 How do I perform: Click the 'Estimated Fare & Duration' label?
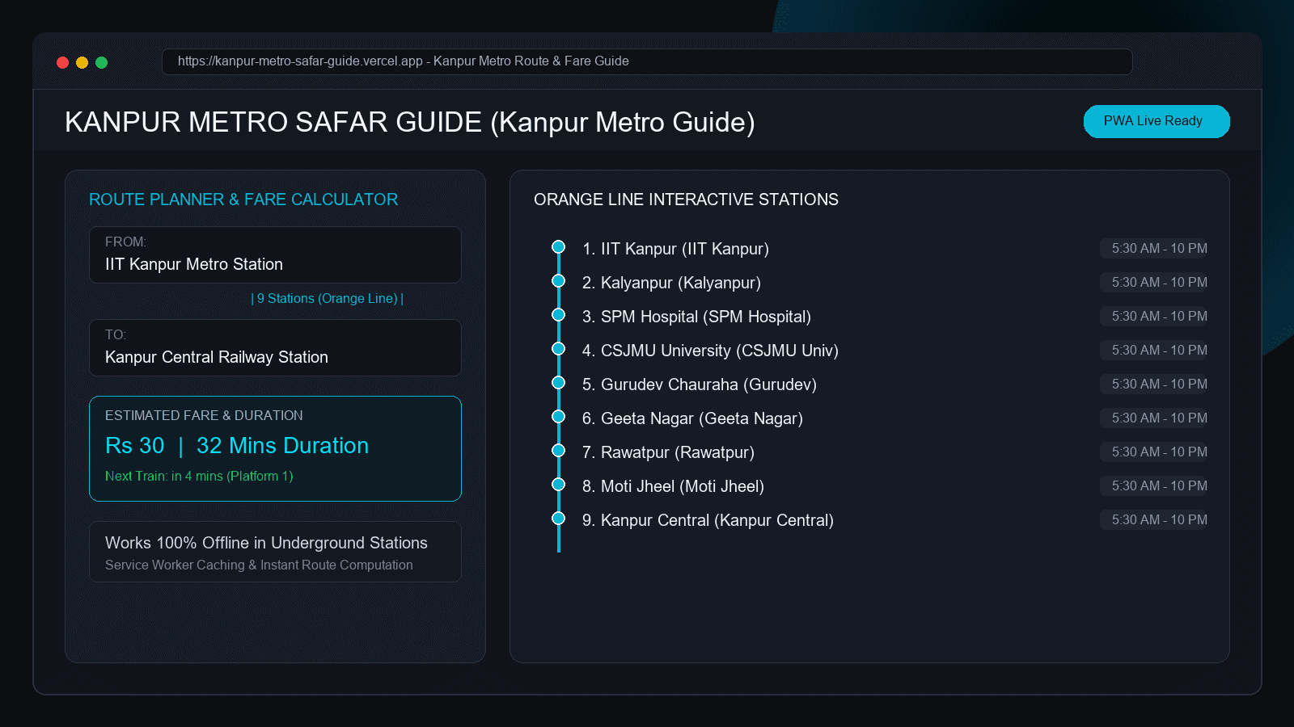204,415
